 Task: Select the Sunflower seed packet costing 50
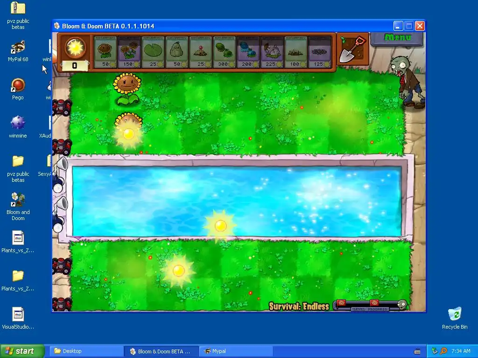105,52
